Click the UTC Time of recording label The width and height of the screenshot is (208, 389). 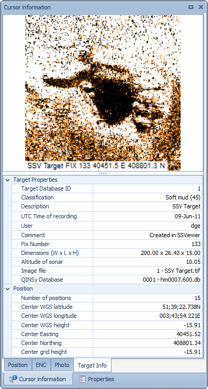pos(49,216)
